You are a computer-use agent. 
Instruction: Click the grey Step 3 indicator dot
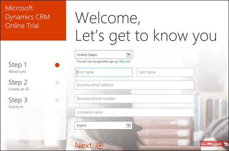click(57, 100)
